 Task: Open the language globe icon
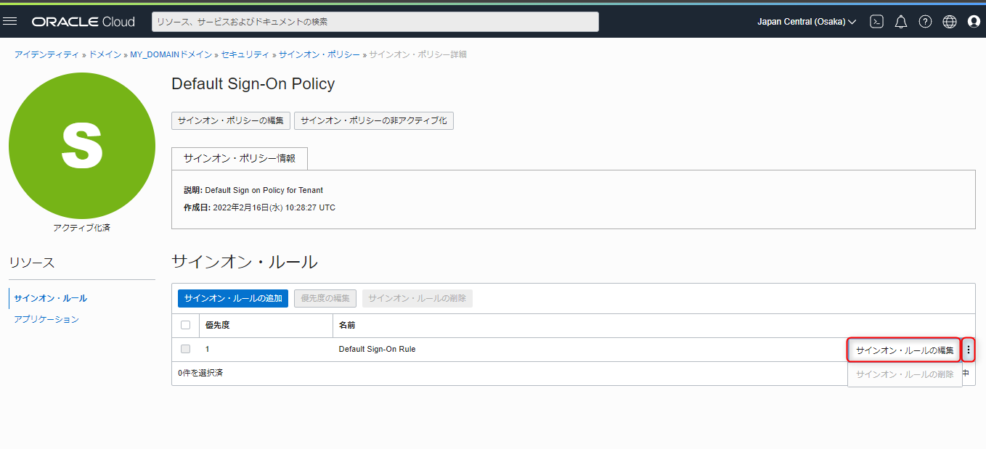pos(950,22)
